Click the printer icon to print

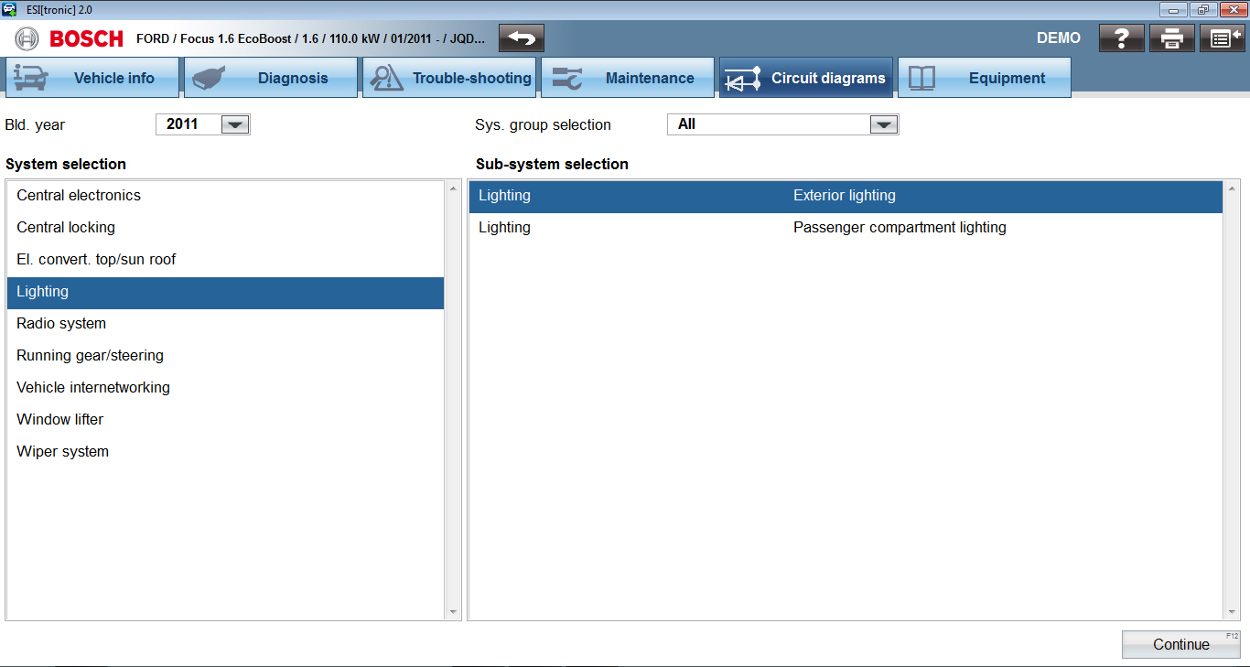[1172, 38]
